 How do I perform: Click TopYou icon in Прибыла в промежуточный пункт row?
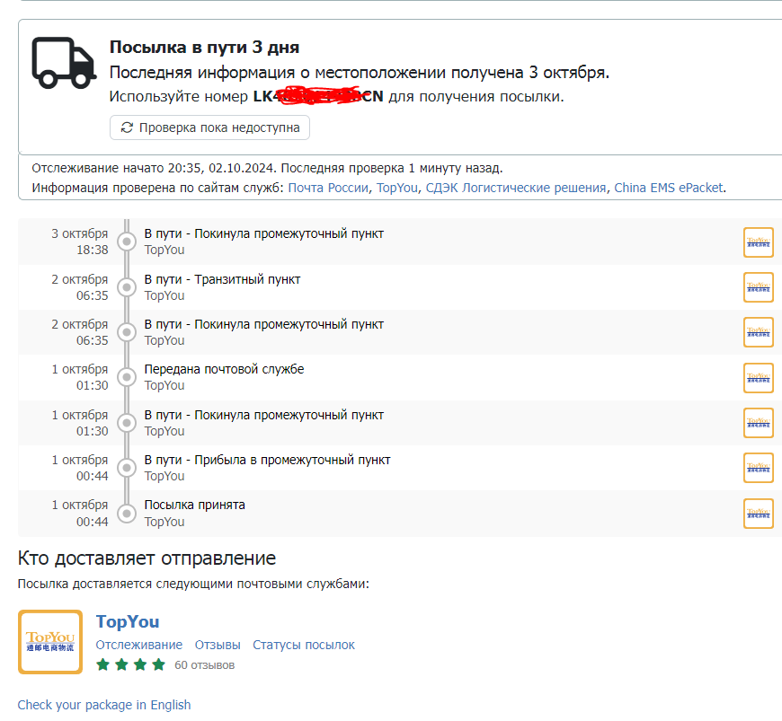coord(758,468)
